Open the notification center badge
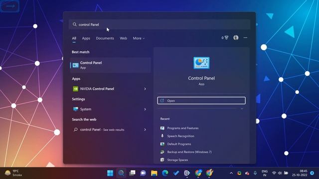 tap(312, 173)
